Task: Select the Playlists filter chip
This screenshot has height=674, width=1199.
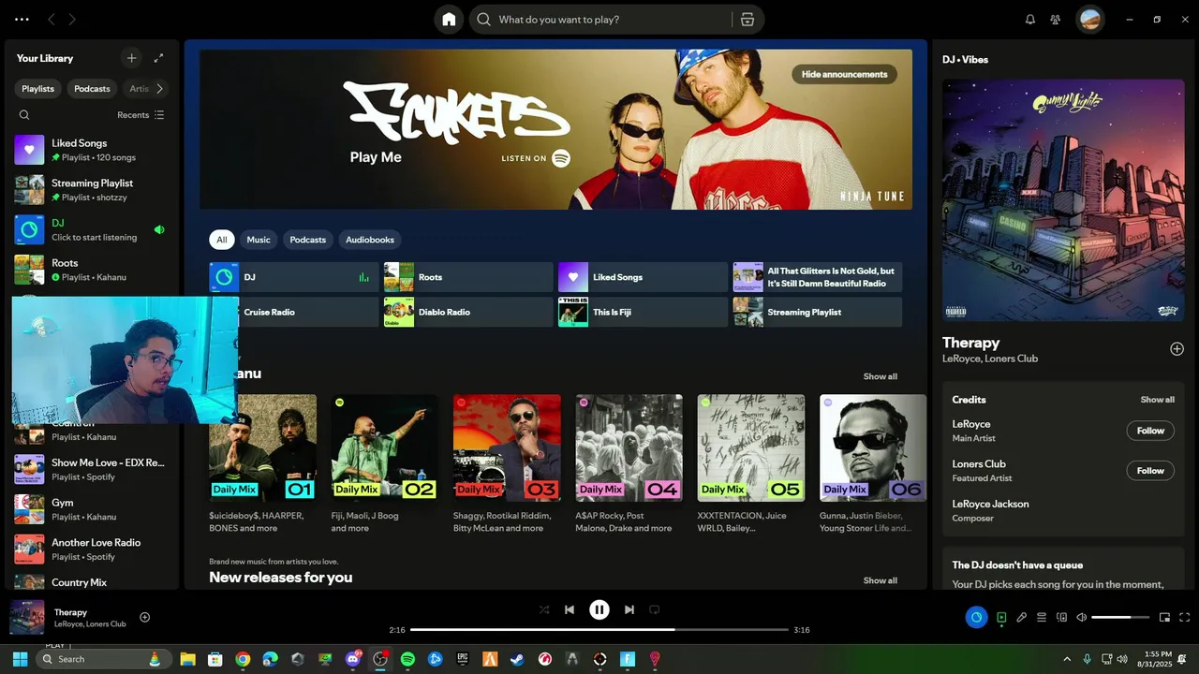Action: [38, 89]
